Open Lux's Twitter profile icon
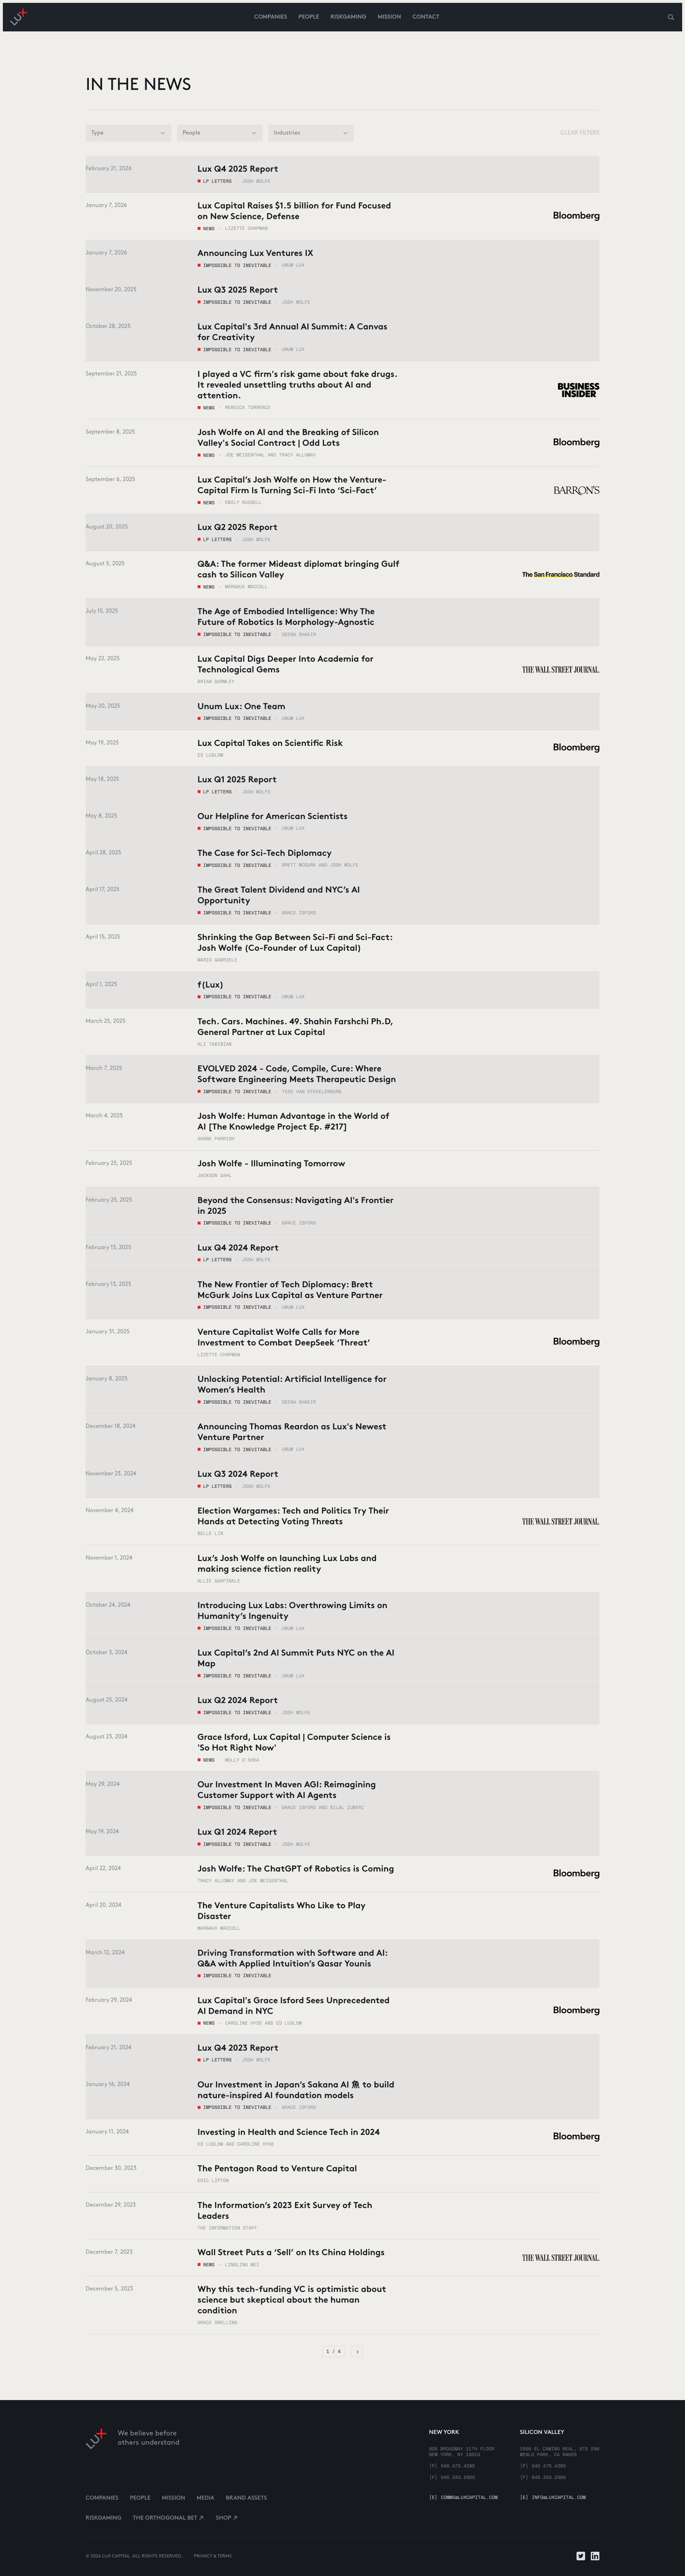Screen dimensions: 685x2576 click(x=581, y=2556)
